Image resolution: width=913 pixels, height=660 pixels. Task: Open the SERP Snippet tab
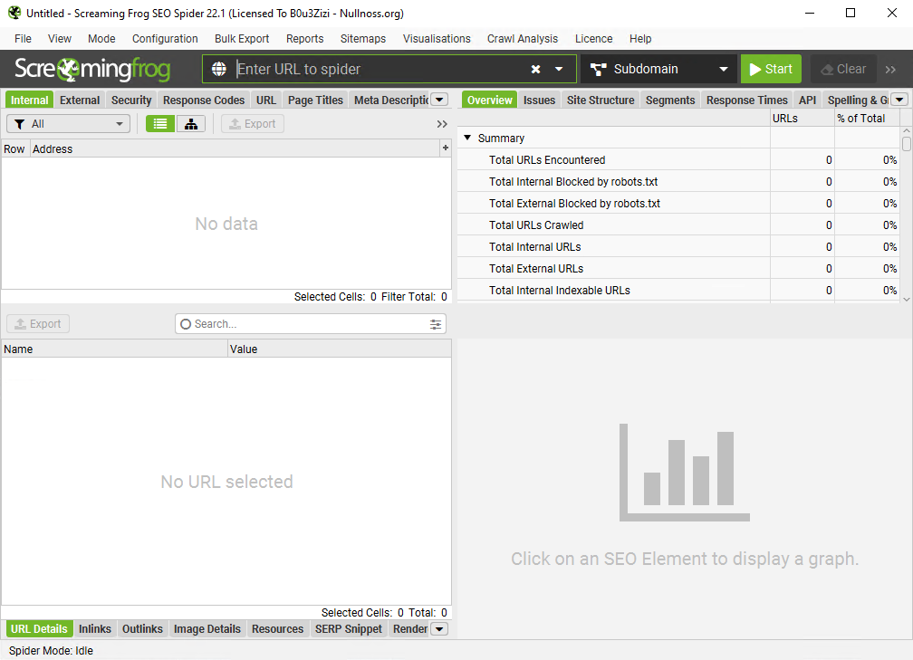348,628
